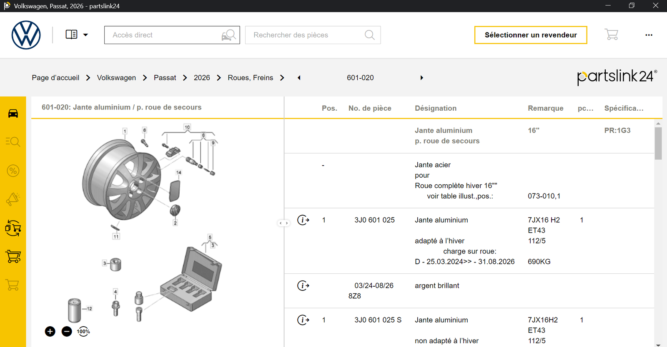Click the panel splitter handle
Screen dimensions: 667x347
tap(283, 223)
